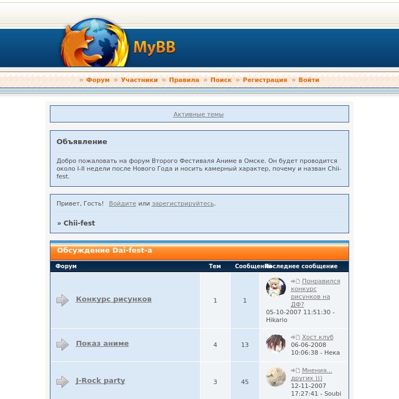The height and width of the screenshot is (399, 399).
Task: Click topic count 3 for J-Rock party
Action: click(x=215, y=382)
